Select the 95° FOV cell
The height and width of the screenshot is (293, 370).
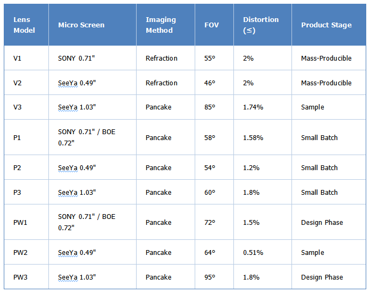coord(214,277)
